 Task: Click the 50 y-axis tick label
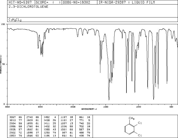pos(4,64)
